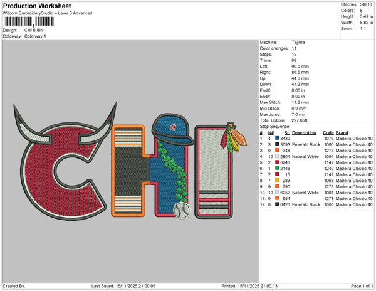The height and width of the screenshot is (291, 376).
Task: Click the black swatch in the 6426 row
Action: click(x=277, y=204)
